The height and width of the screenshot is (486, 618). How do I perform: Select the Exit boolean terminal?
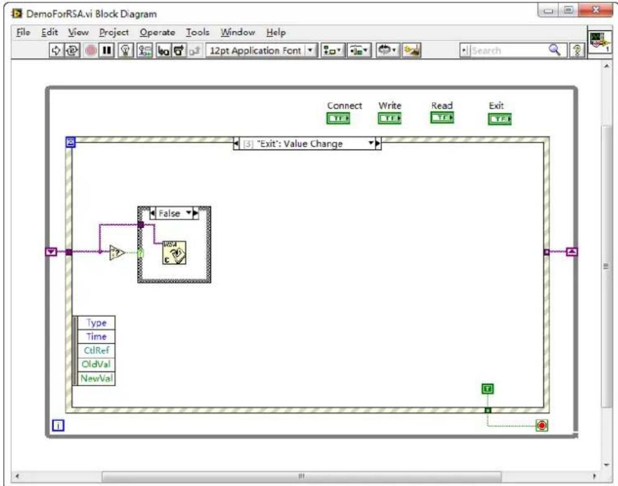coord(499,119)
